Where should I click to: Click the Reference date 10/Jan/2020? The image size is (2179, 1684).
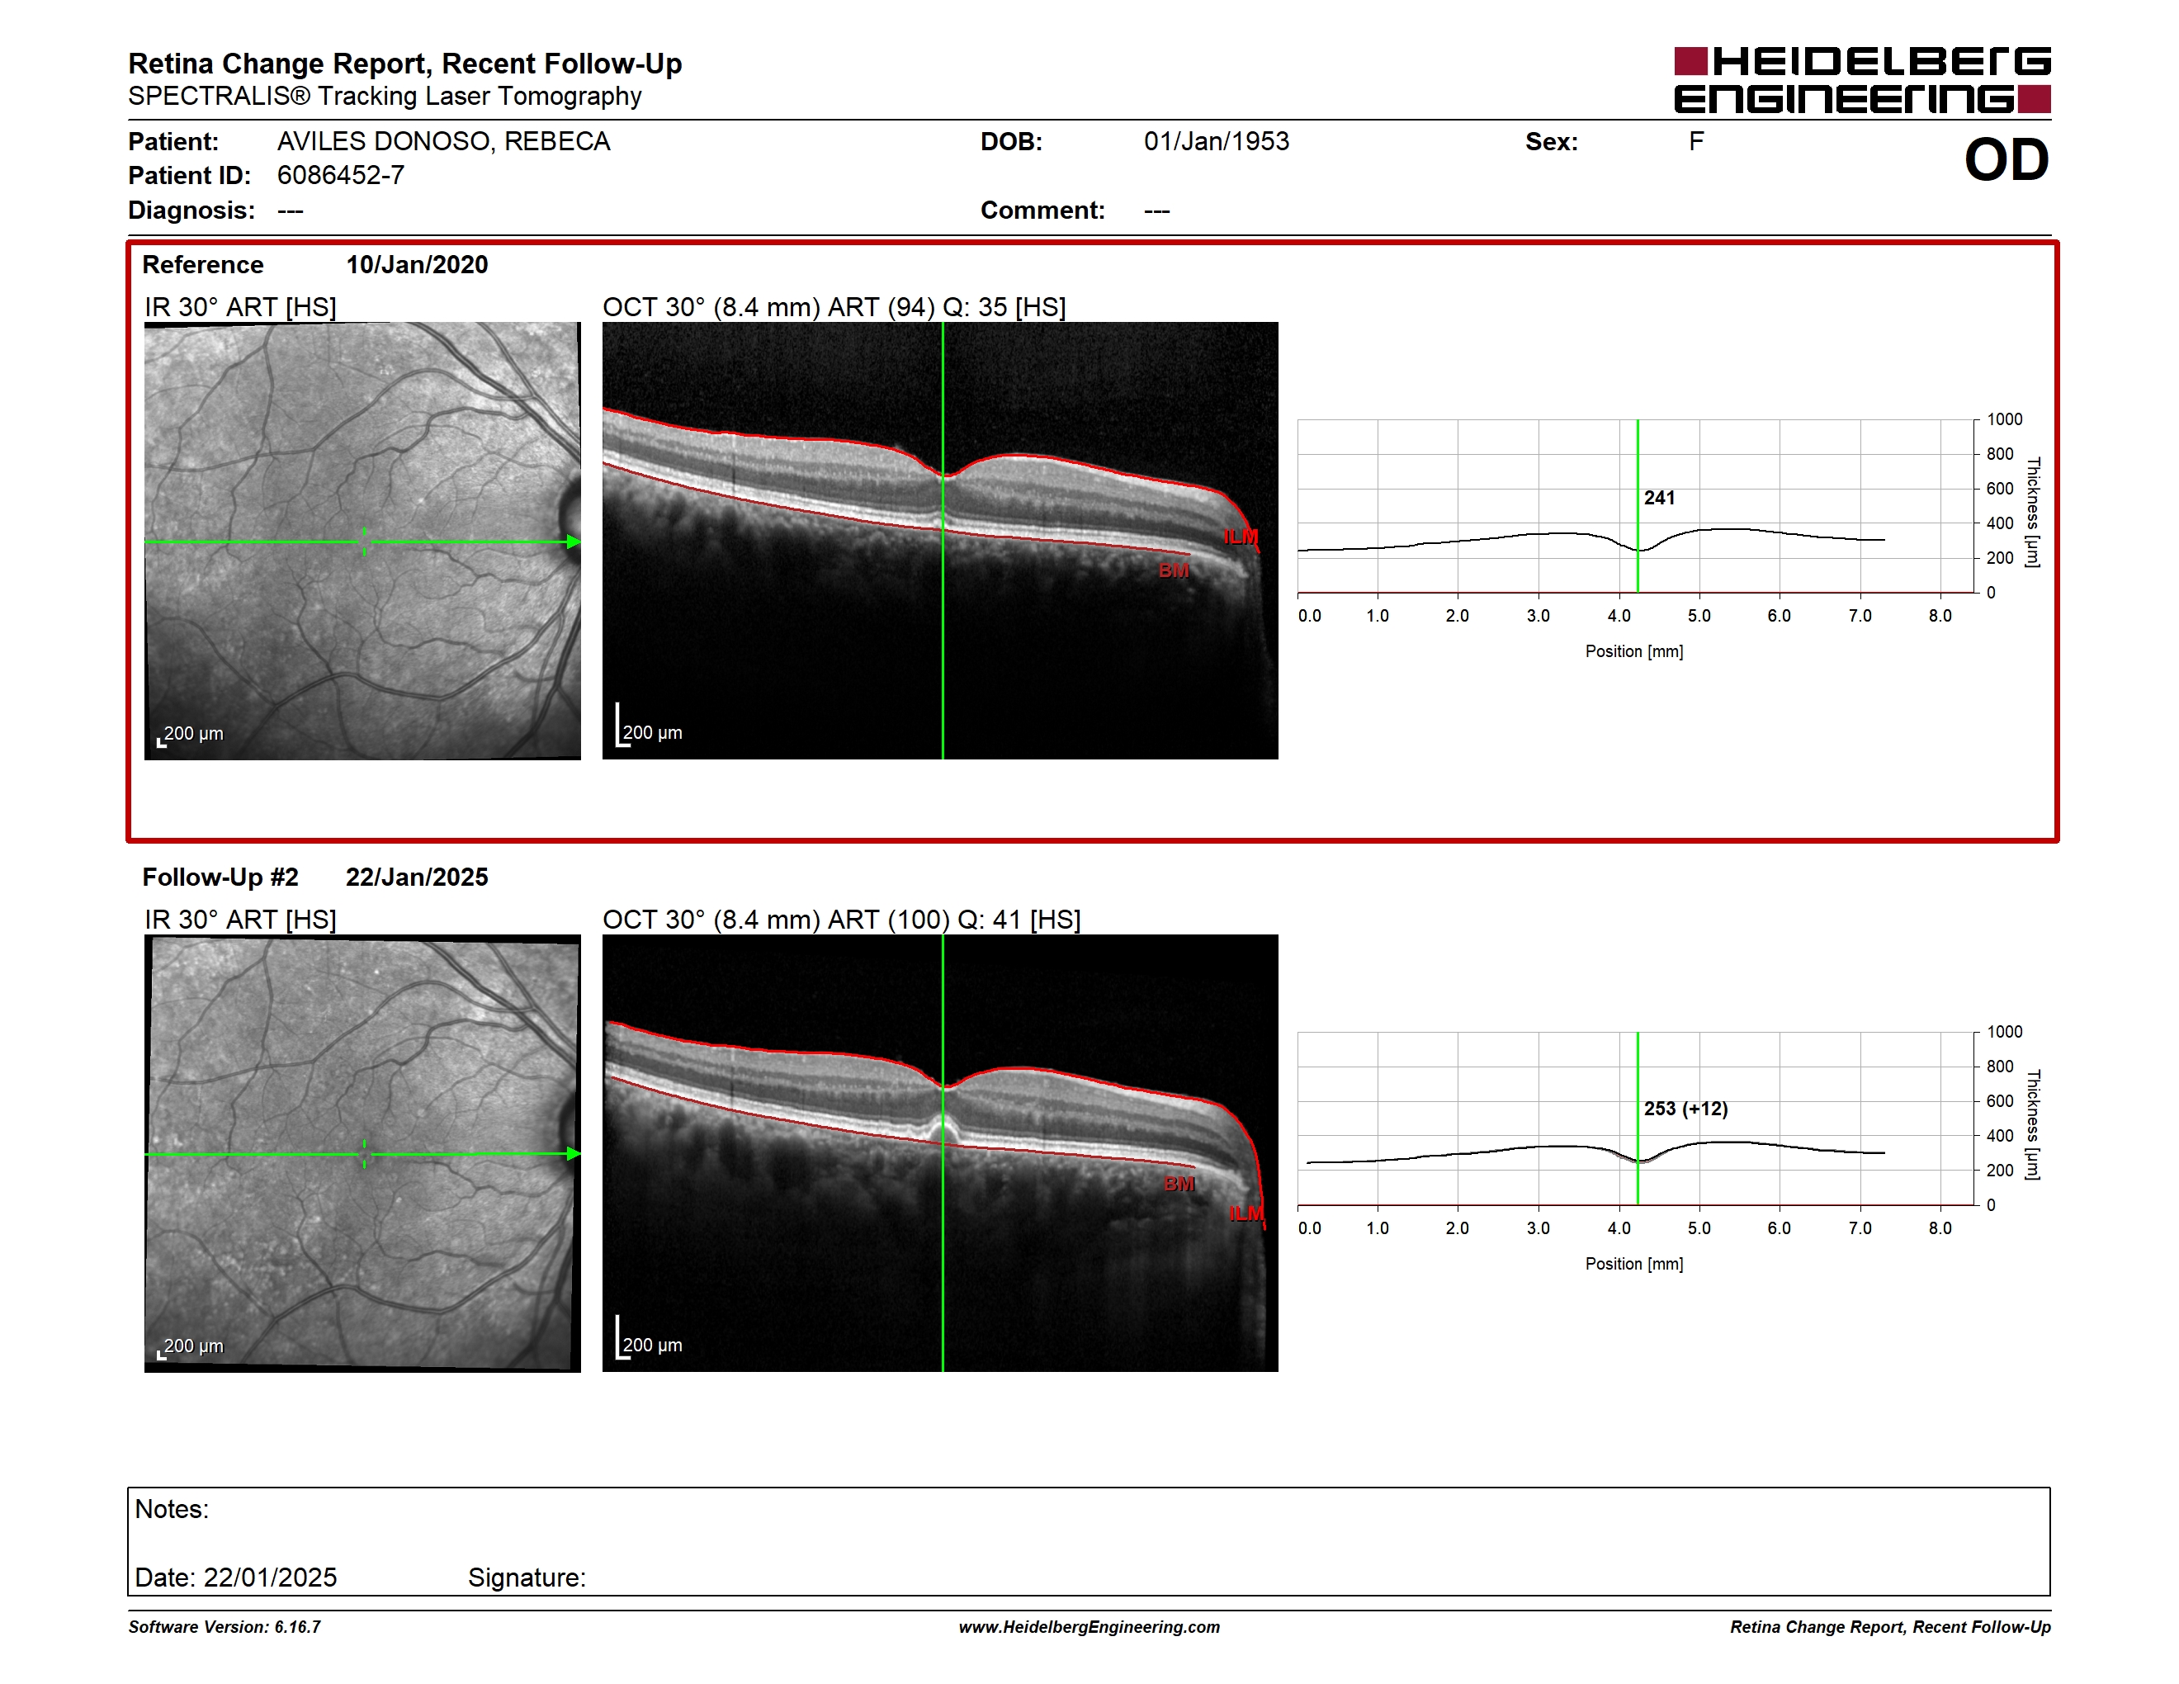click(417, 264)
